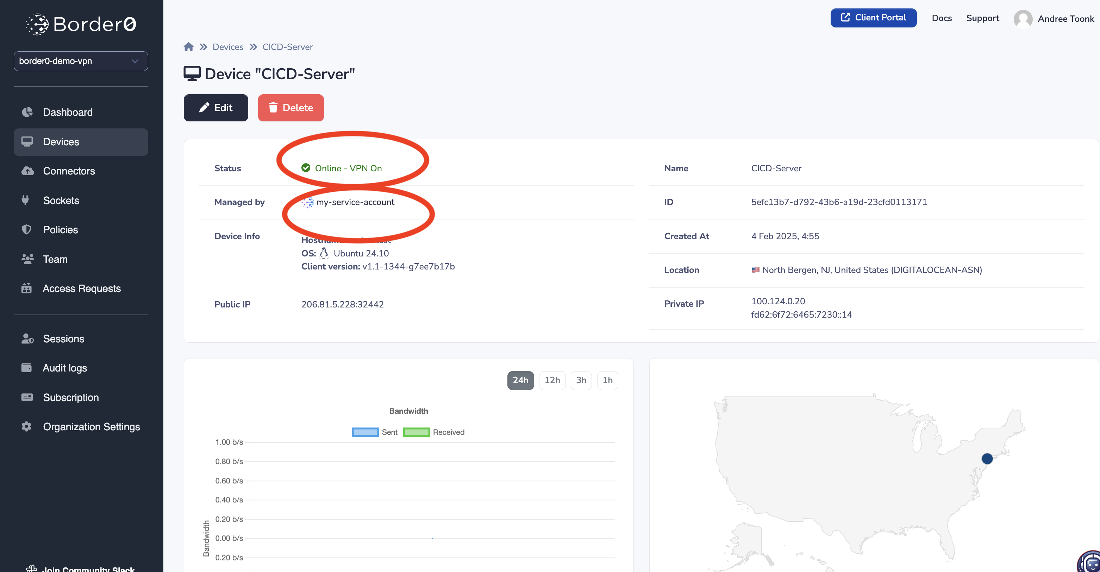Click the Team people icon
This screenshot has height=572, width=1100.
[x=27, y=259]
